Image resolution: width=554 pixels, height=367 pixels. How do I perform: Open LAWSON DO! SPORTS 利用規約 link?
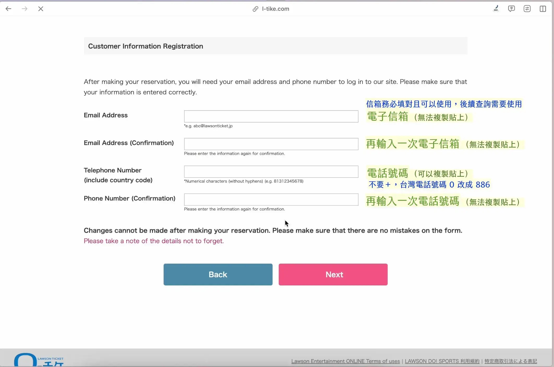point(442,361)
